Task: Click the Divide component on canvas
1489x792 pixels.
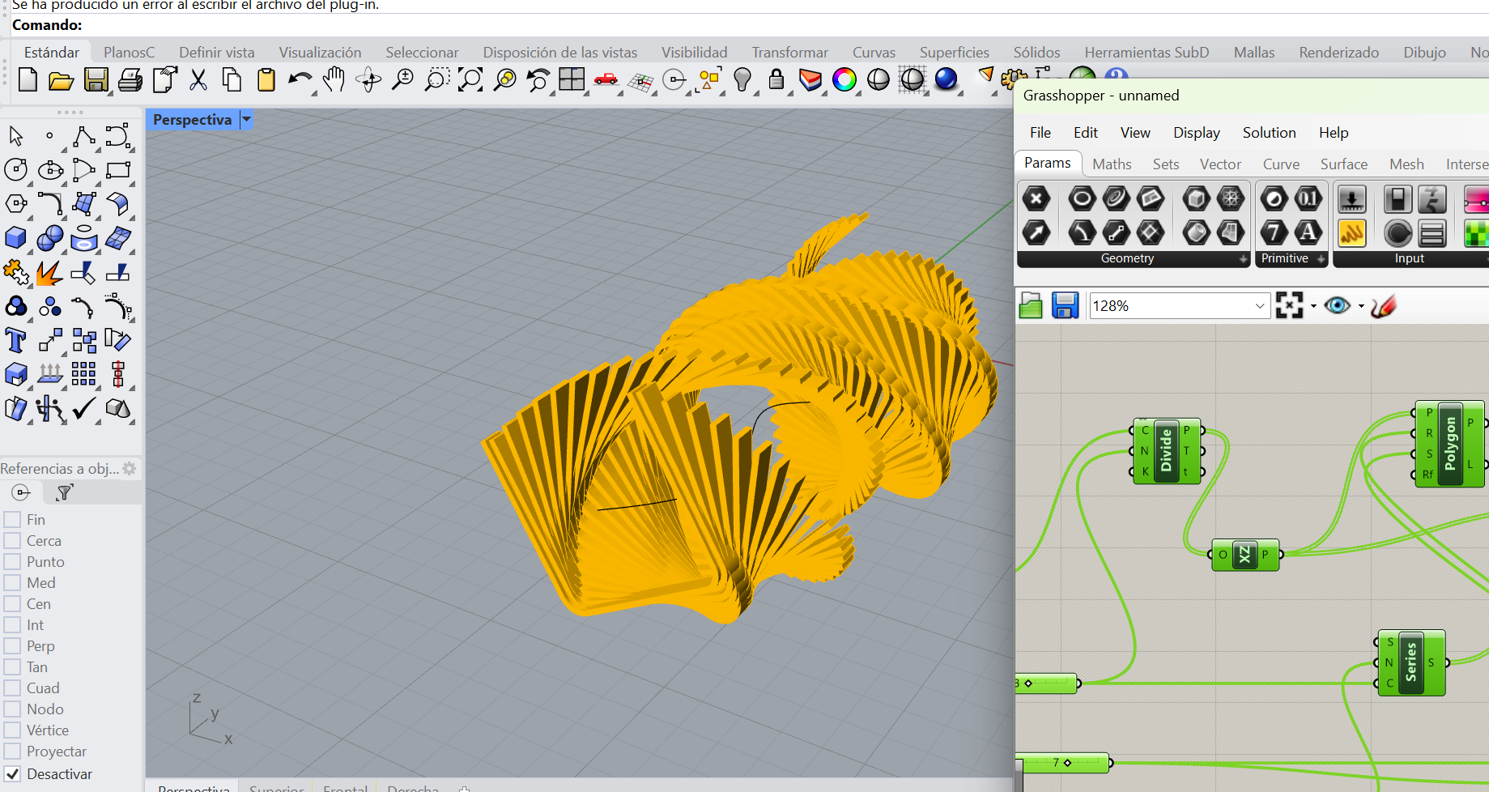Action: (1166, 451)
